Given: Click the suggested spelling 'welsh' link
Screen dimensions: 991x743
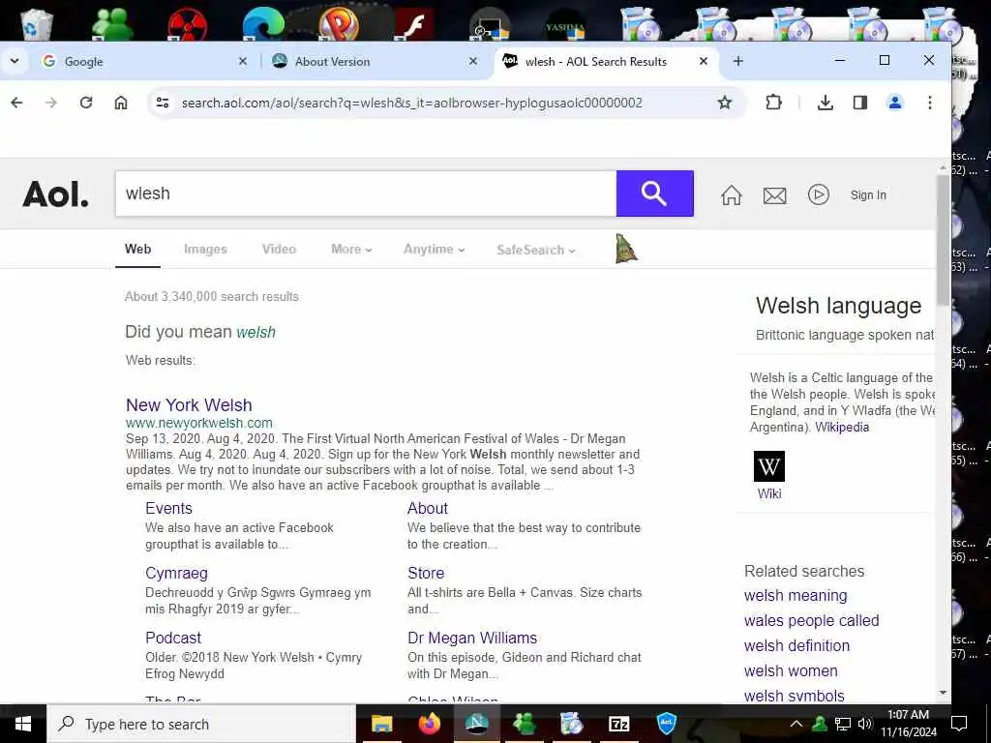Looking at the screenshot, I should (x=255, y=333).
